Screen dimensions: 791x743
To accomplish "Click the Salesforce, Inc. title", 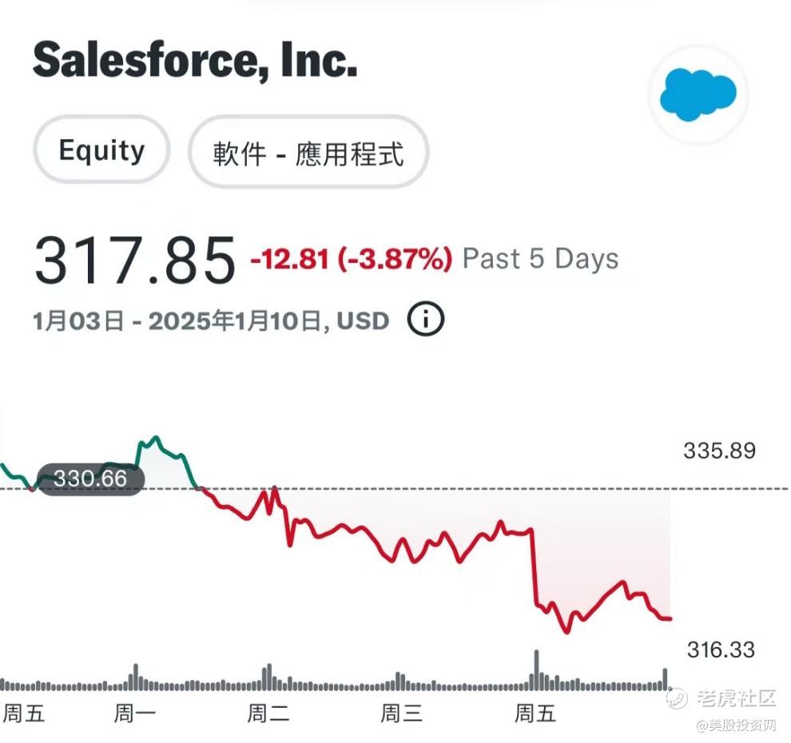I will click(x=194, y=60).
